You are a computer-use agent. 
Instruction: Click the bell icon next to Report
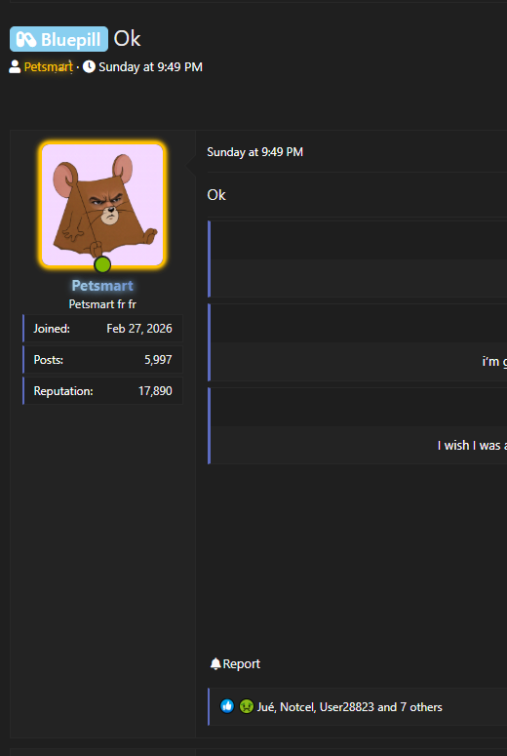coord(215,664)
